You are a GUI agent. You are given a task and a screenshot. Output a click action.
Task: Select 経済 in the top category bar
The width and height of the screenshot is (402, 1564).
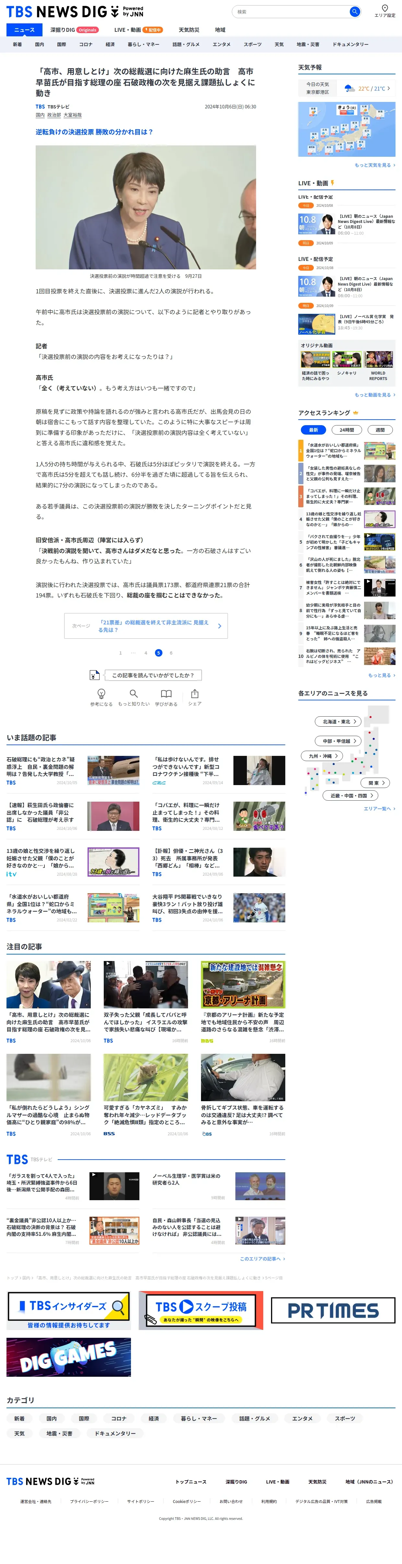coord(110,44)
